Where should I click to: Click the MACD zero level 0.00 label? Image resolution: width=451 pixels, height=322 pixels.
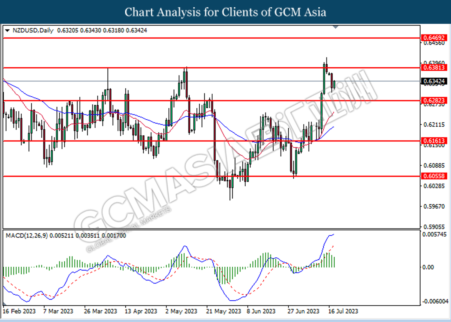[428, 267]
